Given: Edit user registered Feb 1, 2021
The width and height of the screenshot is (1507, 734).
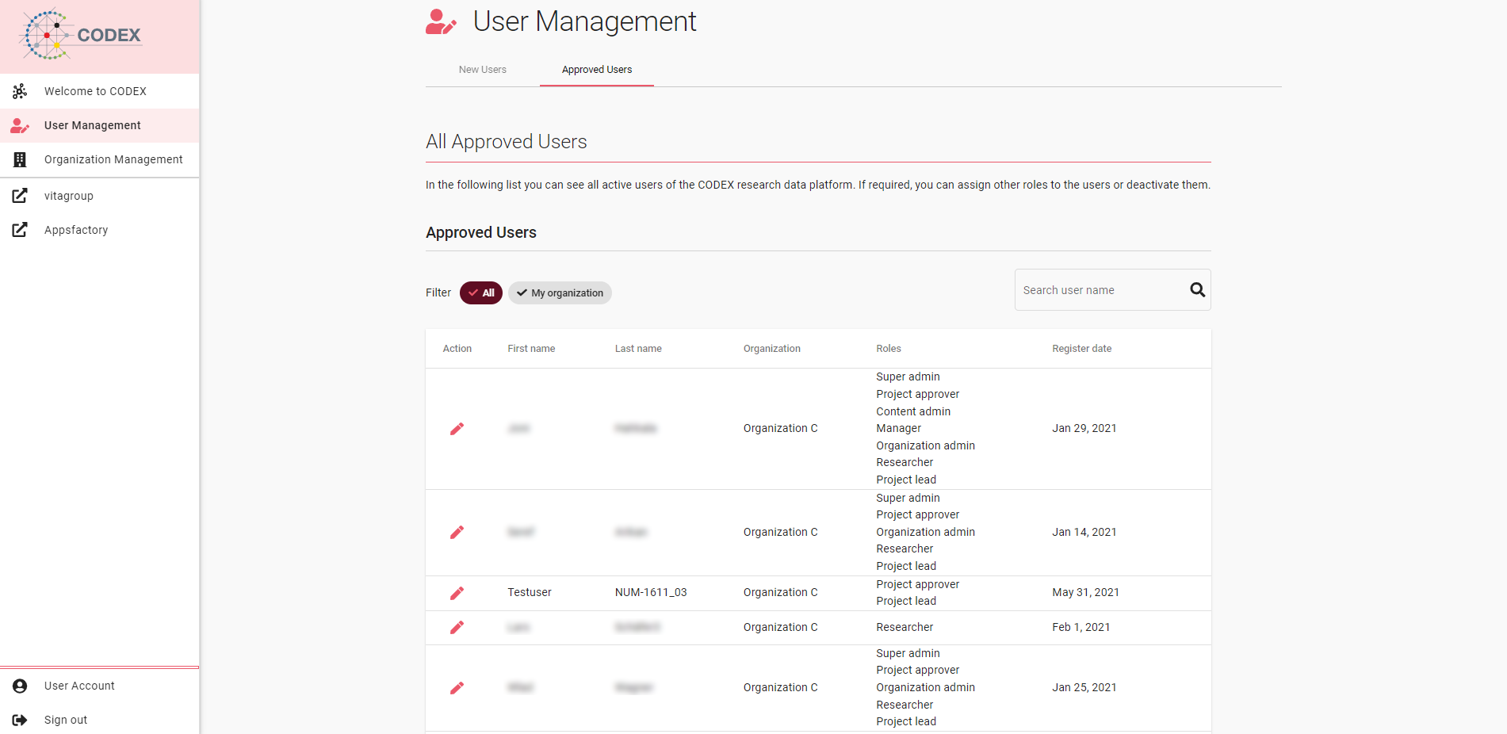Looking at the screenshot, I should 457,628.
